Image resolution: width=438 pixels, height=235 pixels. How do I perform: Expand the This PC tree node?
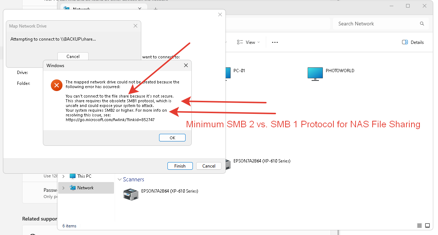pyautogui.click(x=64, y=176)
